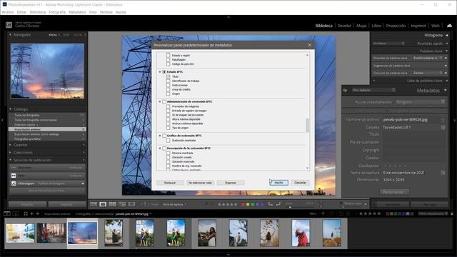Close the Personalizar panel dialog
The width and height of the screenshot is (457, 257).
(309, 45)
